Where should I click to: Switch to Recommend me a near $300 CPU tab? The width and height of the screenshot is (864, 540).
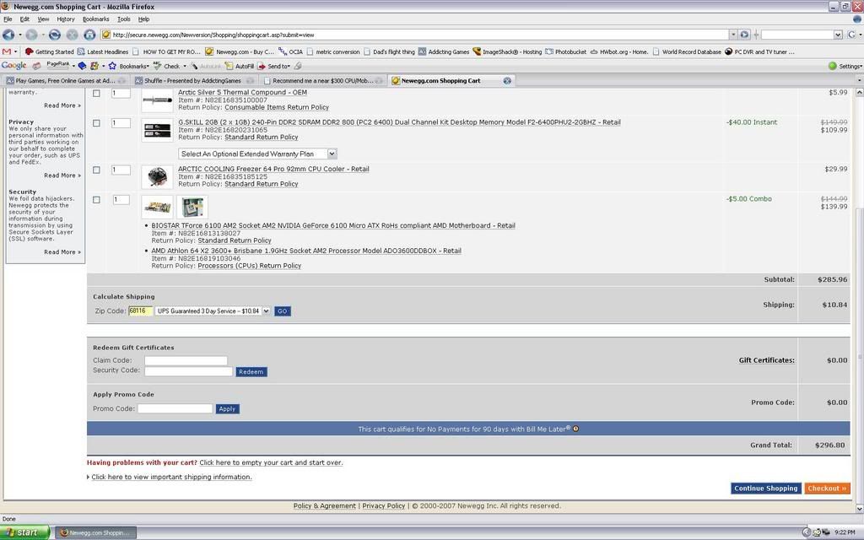[x=323, y=80]
